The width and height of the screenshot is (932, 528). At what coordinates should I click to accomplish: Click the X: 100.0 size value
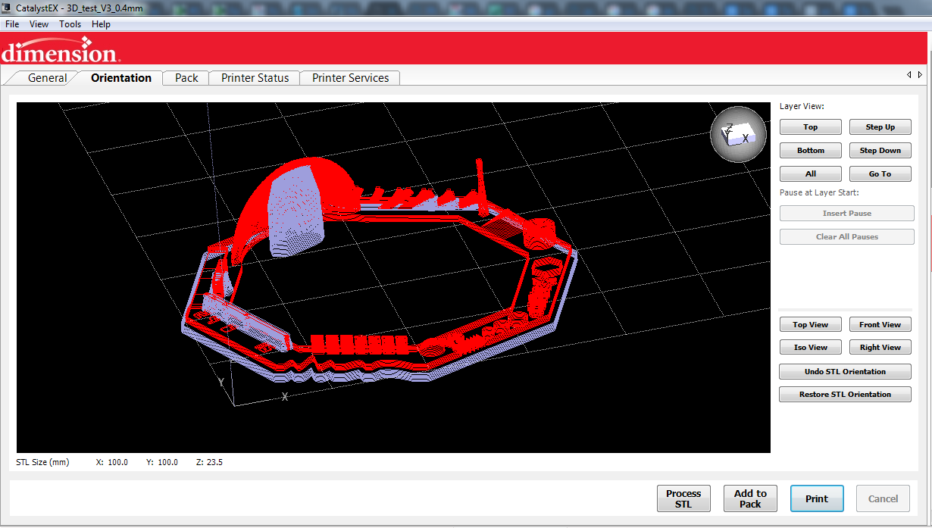[112, 462]
